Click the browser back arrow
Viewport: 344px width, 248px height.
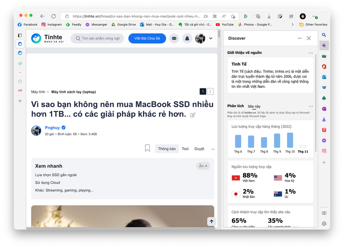pos(42,16)
